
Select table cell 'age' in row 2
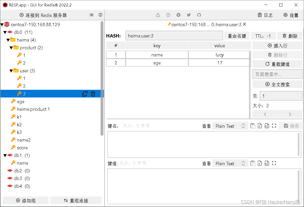click(x=157, y=63)
